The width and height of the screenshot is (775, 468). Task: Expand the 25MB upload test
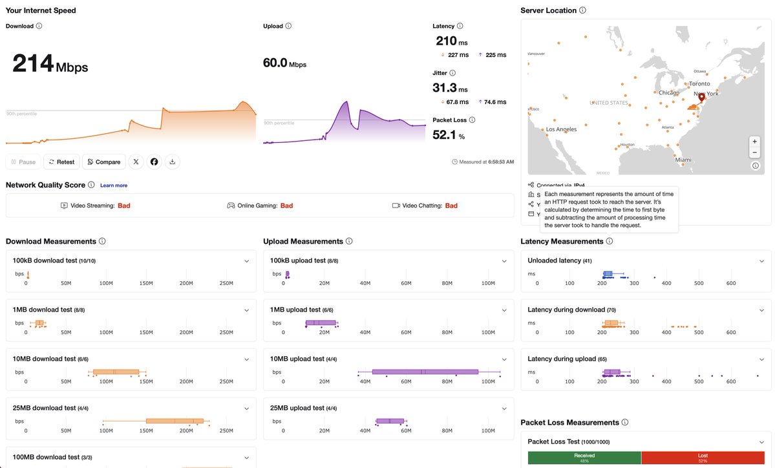504,409
